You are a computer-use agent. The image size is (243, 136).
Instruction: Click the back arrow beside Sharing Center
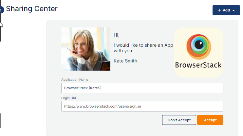1,10
